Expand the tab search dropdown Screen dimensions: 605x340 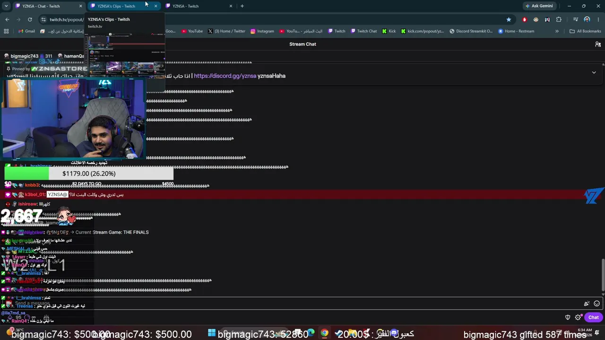coord(6,6)
